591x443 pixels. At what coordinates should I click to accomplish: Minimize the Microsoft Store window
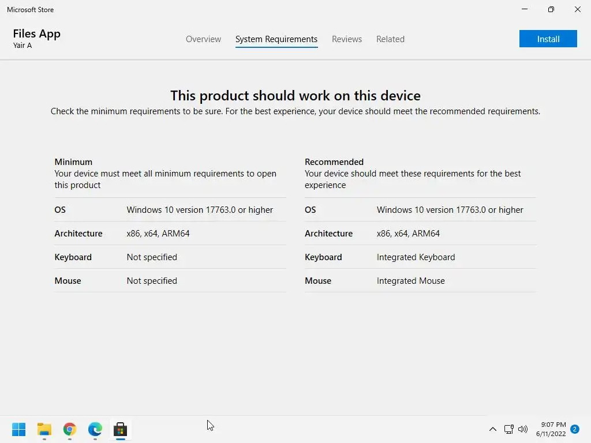click(524, 9)
